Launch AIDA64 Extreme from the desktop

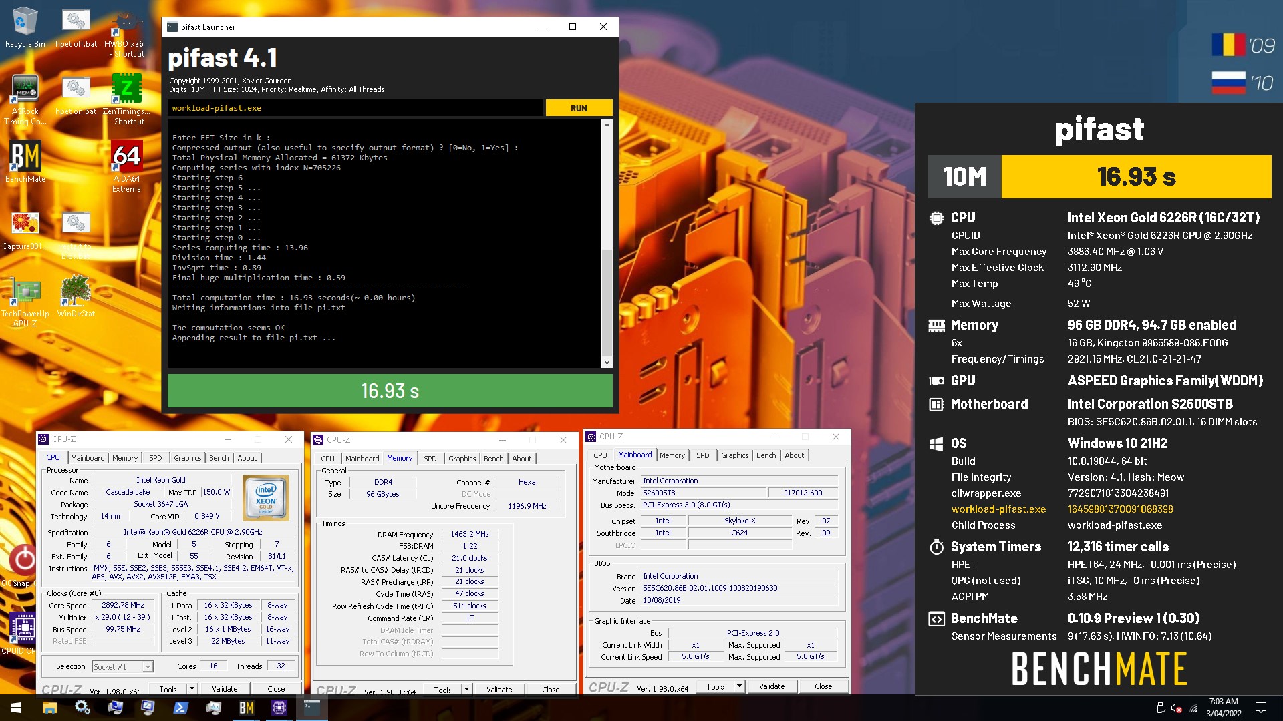(126, 166)
